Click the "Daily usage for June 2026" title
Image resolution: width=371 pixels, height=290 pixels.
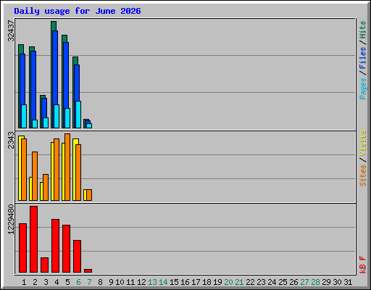78,11
